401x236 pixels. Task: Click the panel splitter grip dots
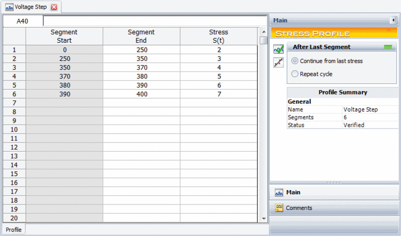[x=334, y=183]
